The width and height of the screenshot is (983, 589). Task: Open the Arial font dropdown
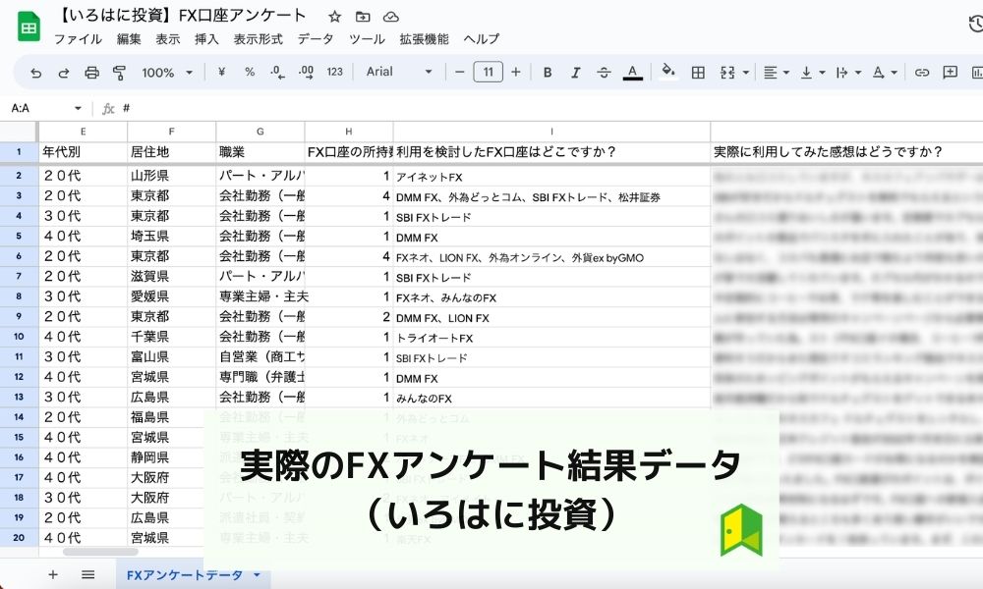(399, 72)
